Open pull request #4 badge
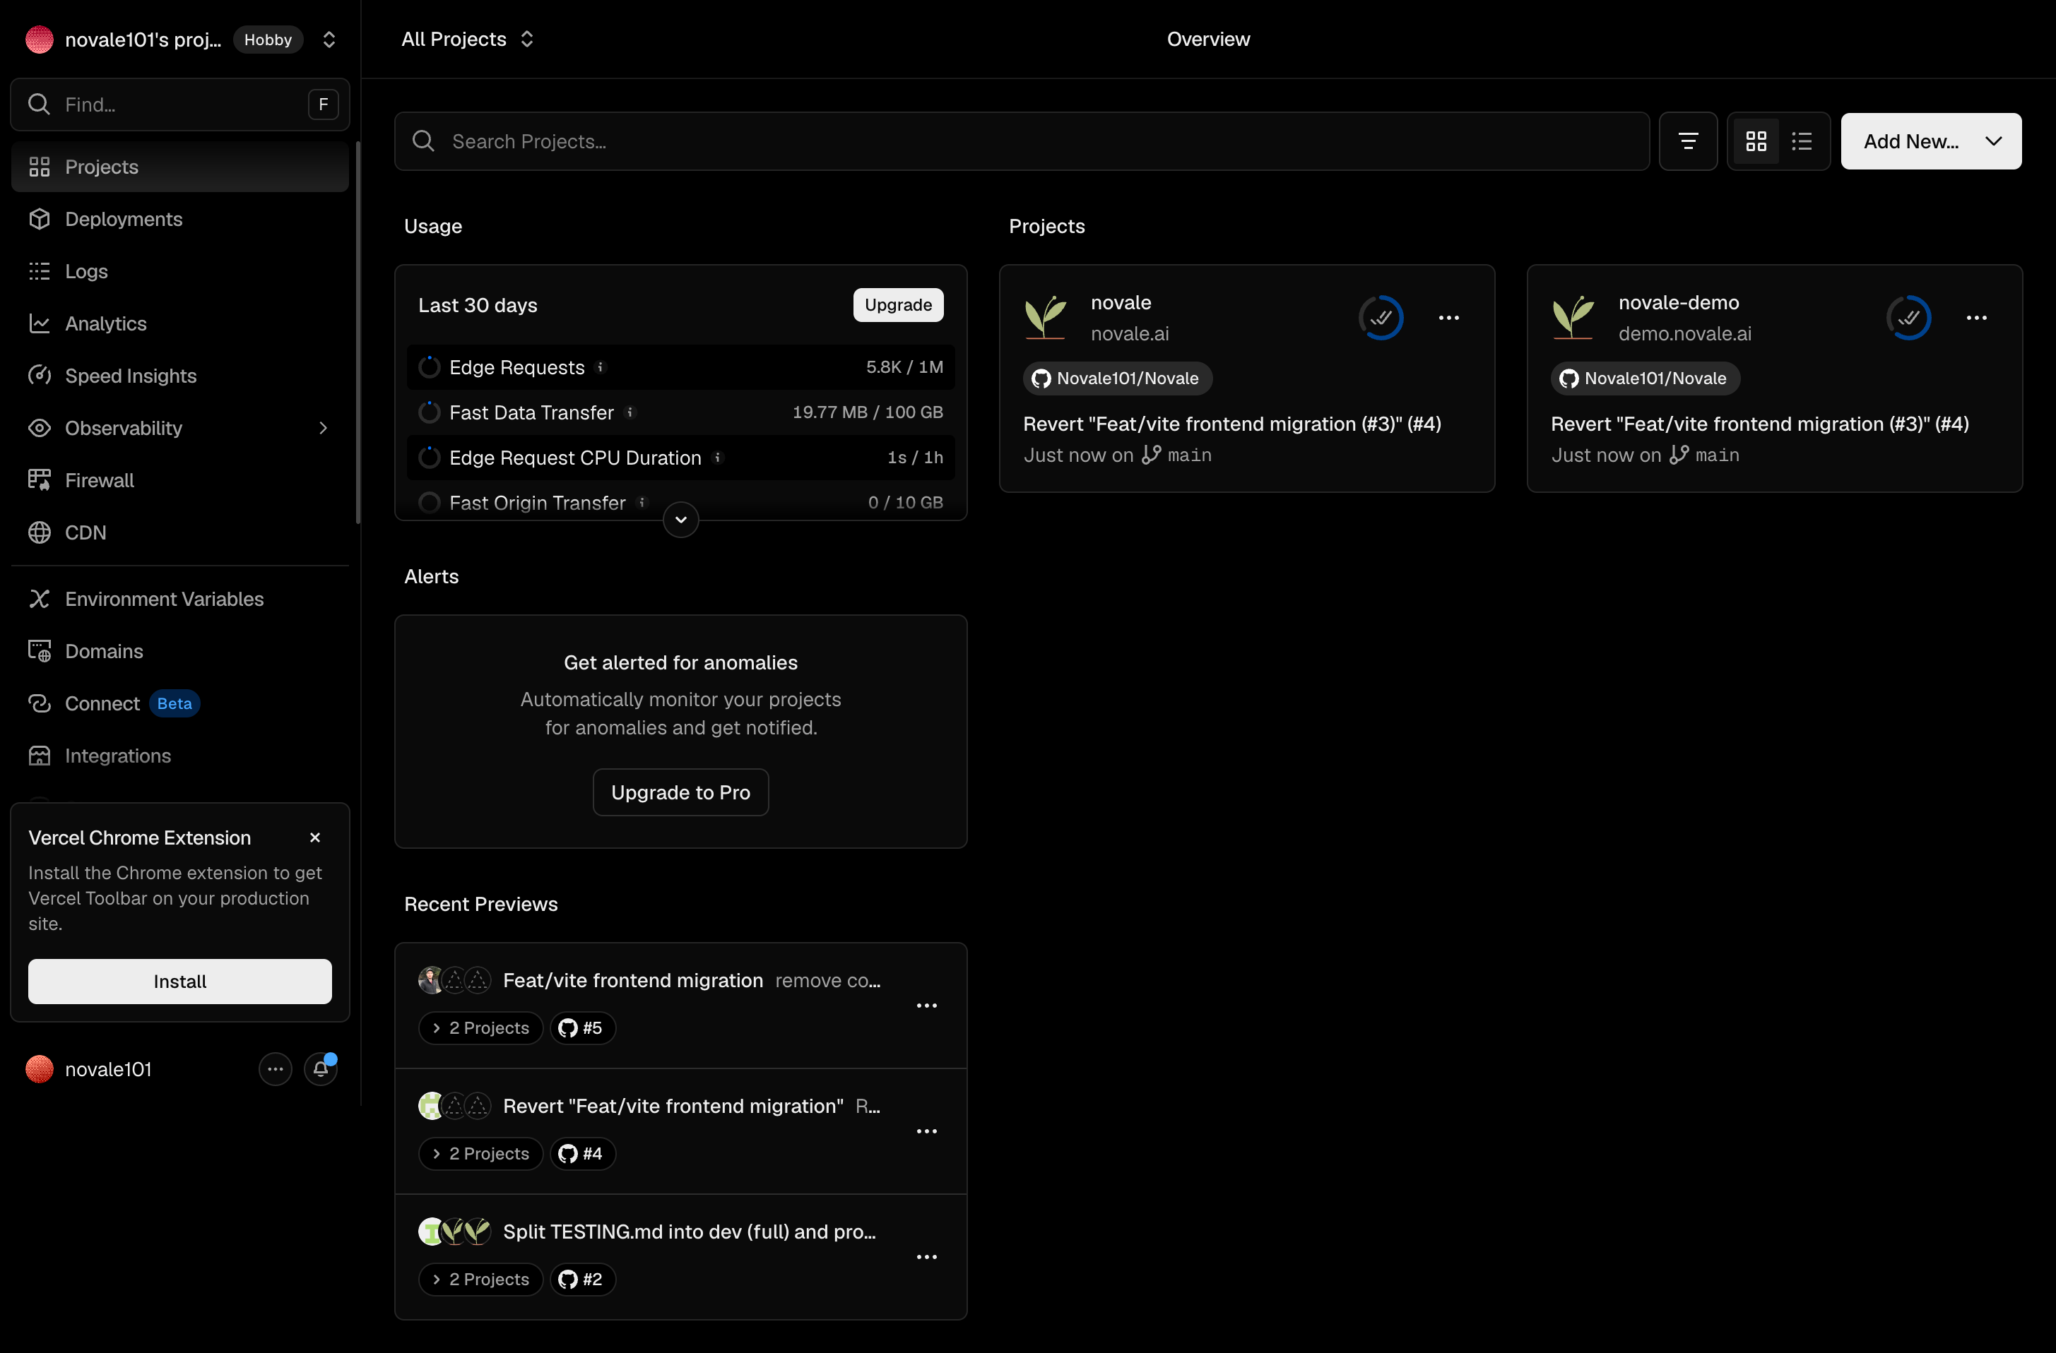 (581, 1154)
